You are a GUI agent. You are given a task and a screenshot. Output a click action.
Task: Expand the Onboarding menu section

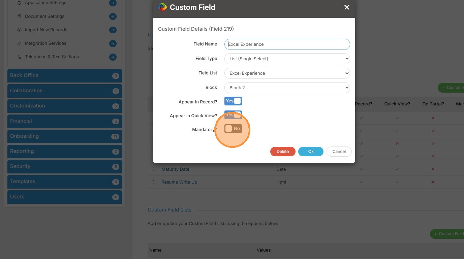pos(64,136)
